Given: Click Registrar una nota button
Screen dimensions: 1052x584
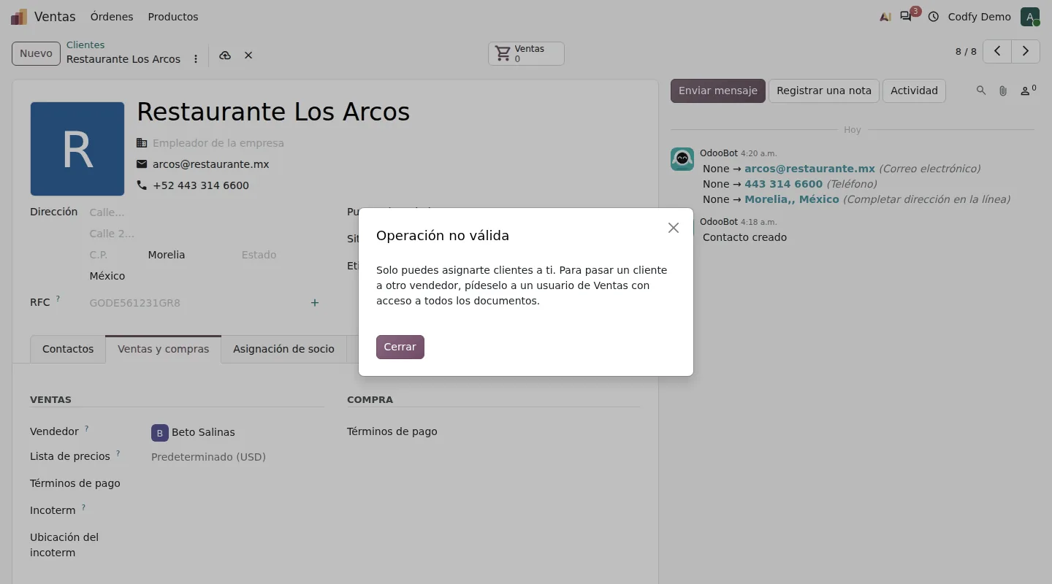Looking at the screenshot, I should click(x=824, y=91).
